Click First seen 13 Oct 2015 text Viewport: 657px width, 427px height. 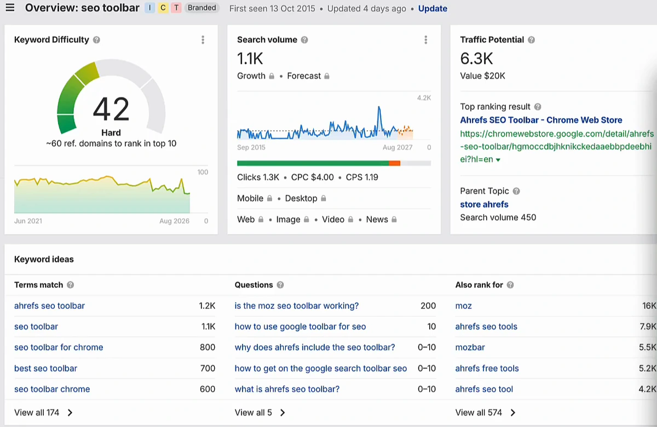(272, 9)
